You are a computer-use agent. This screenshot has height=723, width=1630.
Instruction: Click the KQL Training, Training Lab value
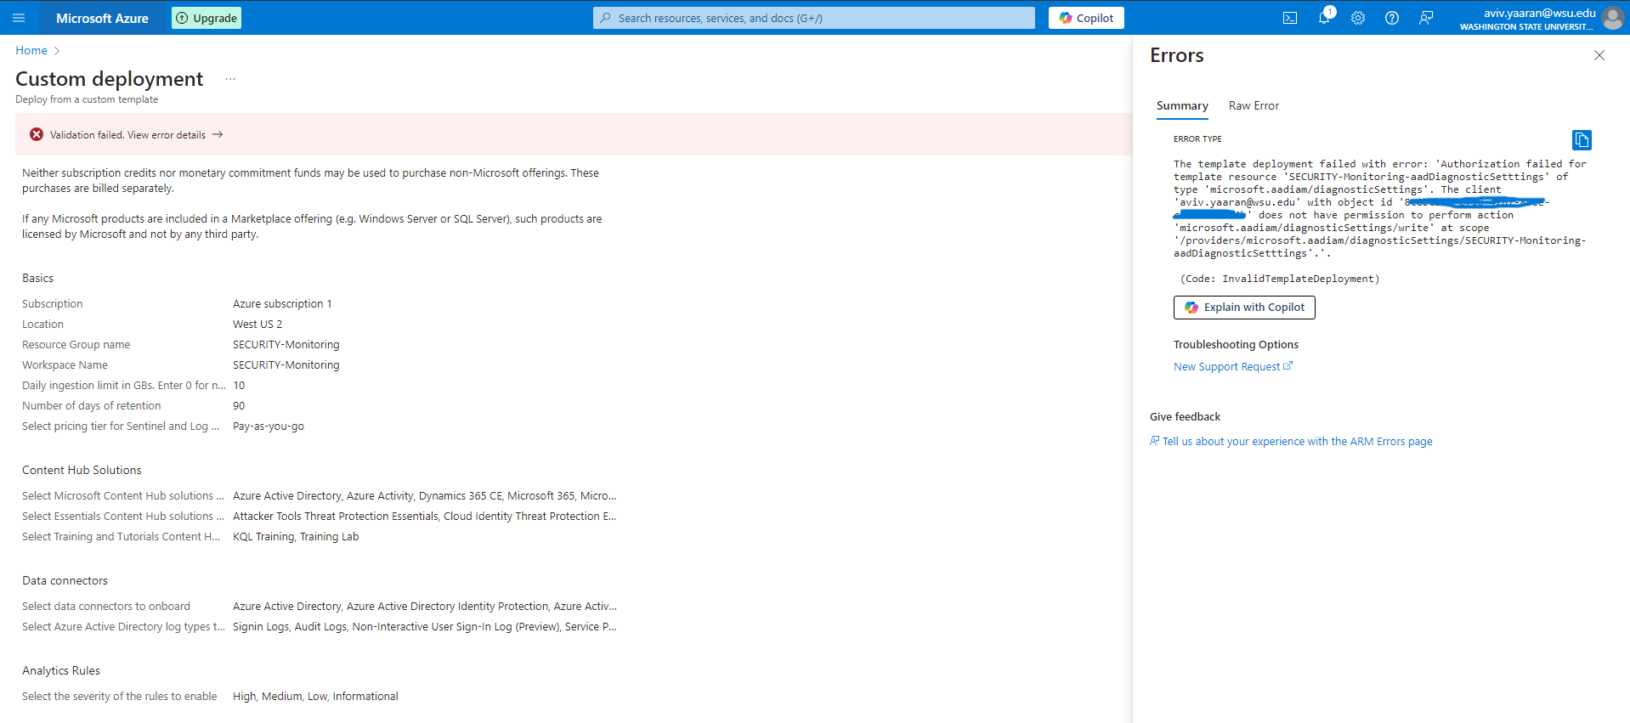(x=296, y=537)
